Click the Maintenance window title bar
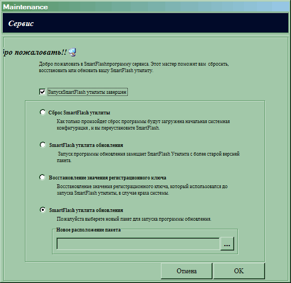The width and height of the screenshot is (291, 283). coord(145,7)
